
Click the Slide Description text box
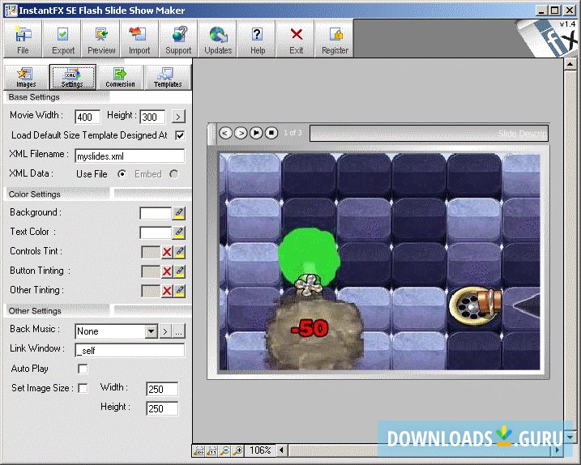click(x=429, y=133)
